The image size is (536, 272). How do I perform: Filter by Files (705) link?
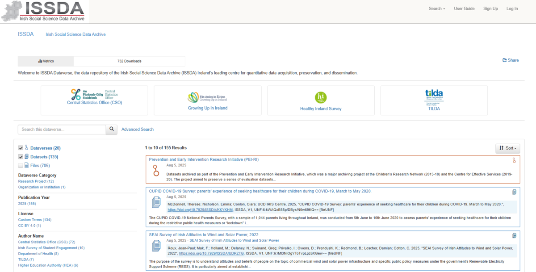(x=40, y=165)
